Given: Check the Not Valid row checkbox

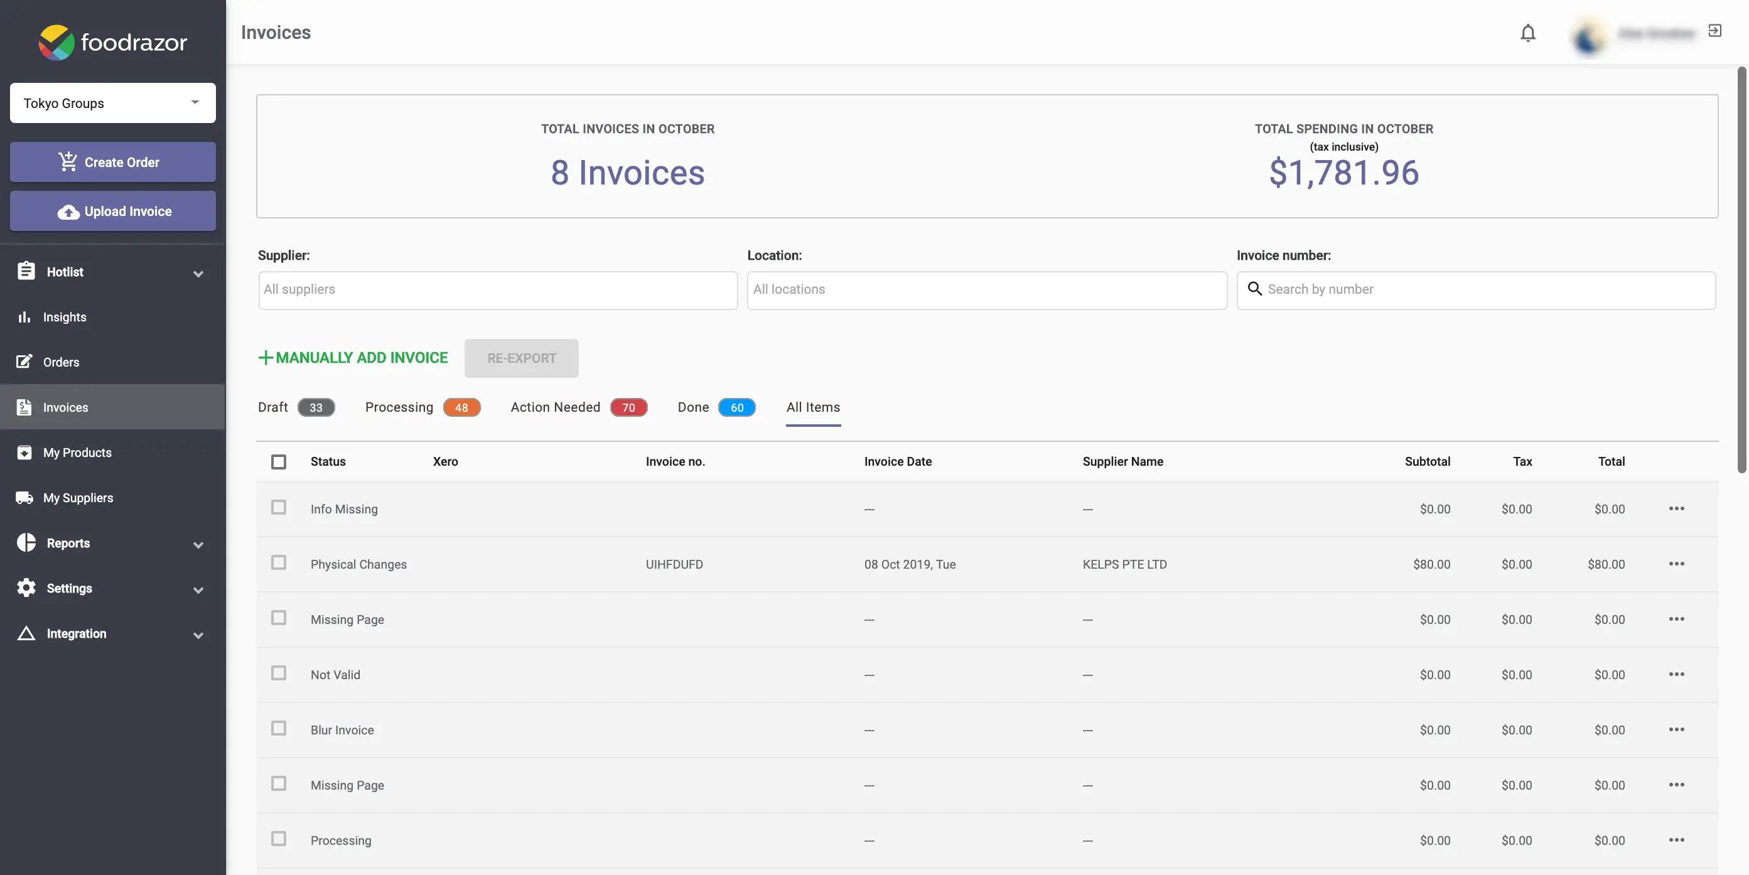Looking at the screenshot, I should (x=278, y=673).
